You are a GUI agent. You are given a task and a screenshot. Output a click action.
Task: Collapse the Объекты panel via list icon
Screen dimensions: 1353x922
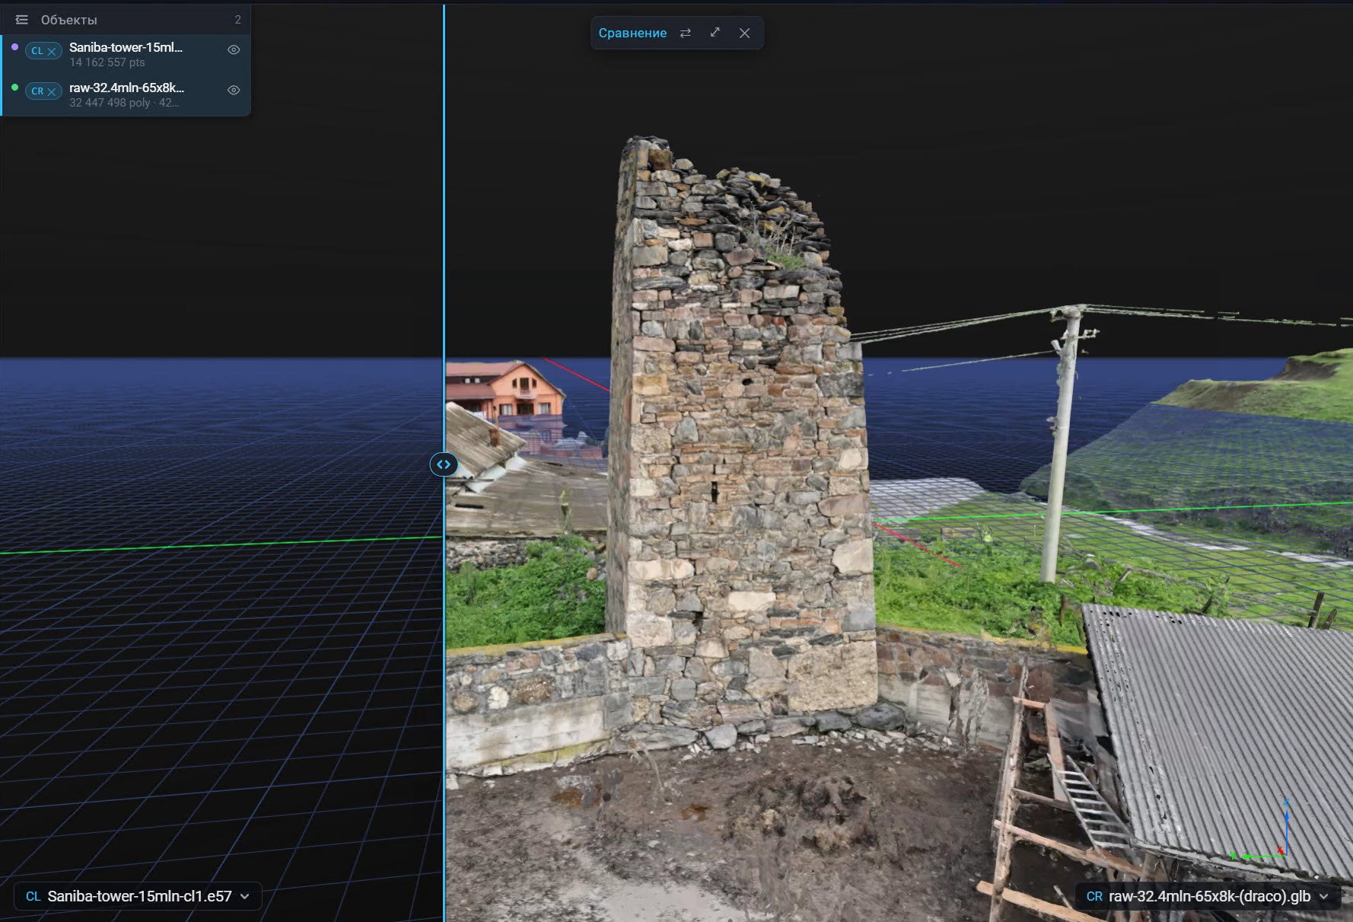click(21, 20)
